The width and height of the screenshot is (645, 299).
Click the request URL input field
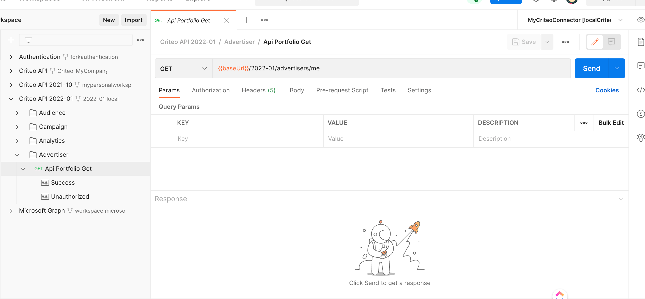391,68
